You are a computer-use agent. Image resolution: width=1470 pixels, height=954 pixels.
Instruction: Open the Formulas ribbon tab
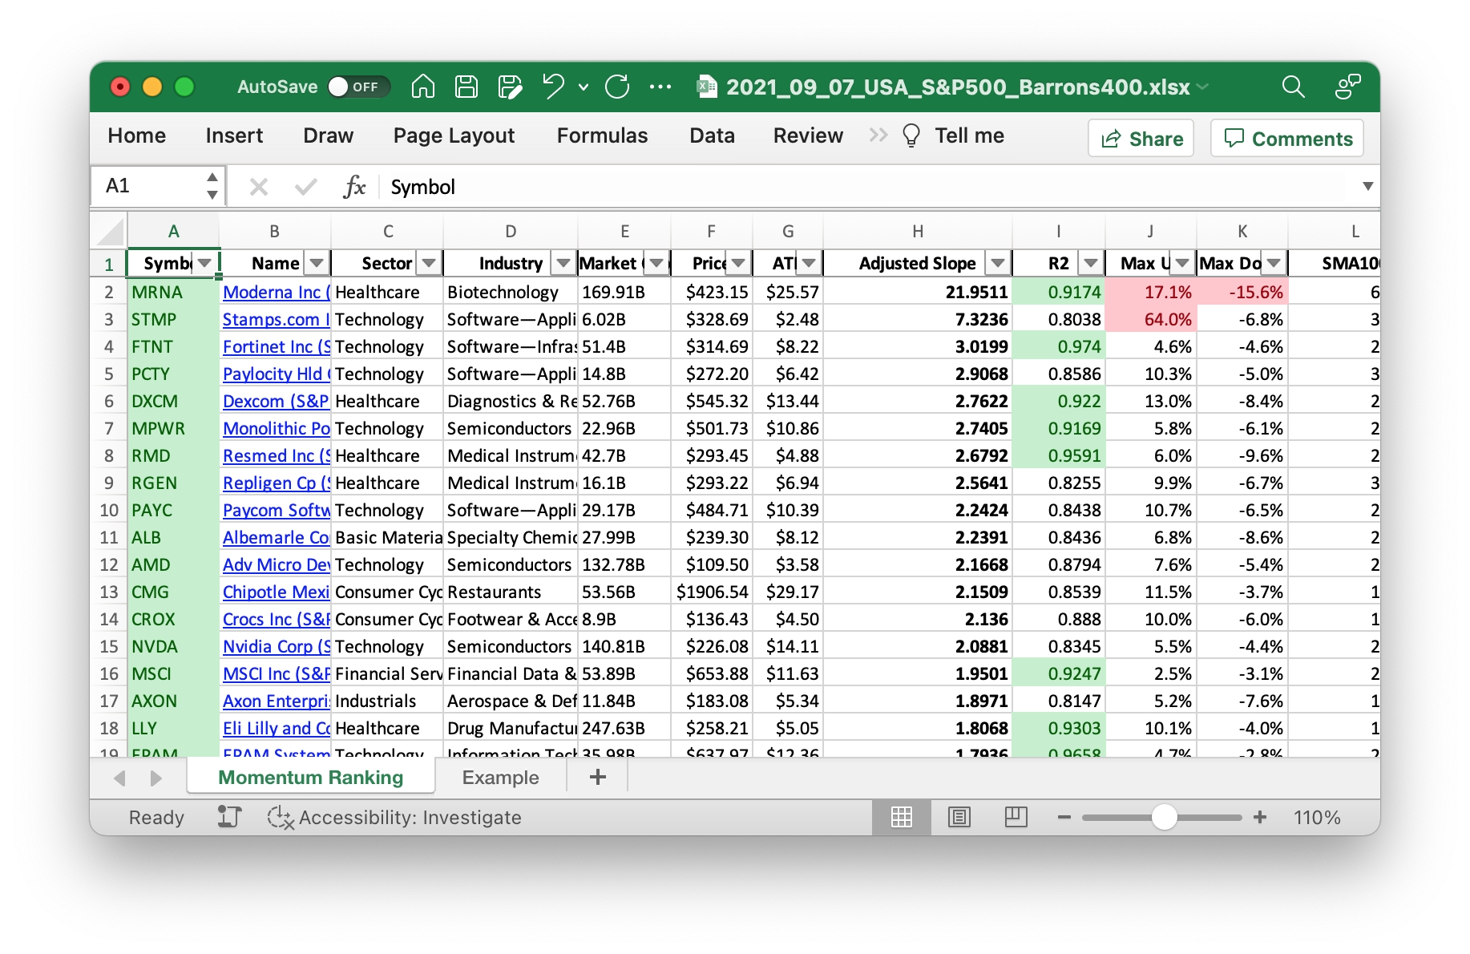[602, 135]
